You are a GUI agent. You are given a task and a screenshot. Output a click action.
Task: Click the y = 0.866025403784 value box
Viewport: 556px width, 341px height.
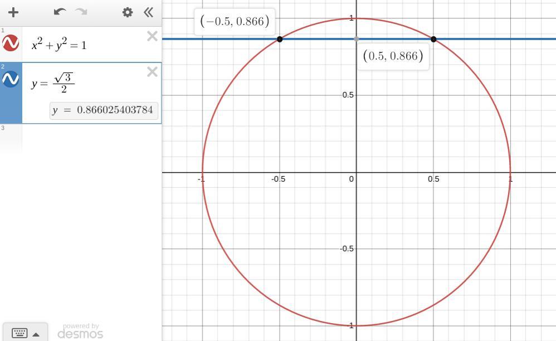coord(104,110)
